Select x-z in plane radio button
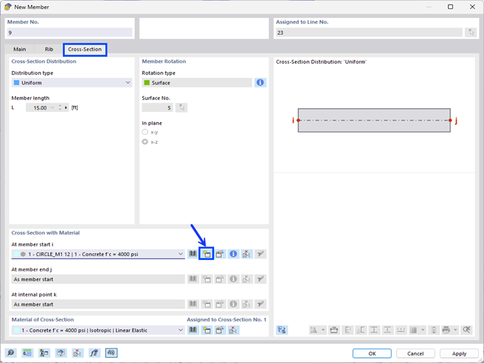Image resolution: width=484 pixels, height=363 pixels. (x=145, y=142)
